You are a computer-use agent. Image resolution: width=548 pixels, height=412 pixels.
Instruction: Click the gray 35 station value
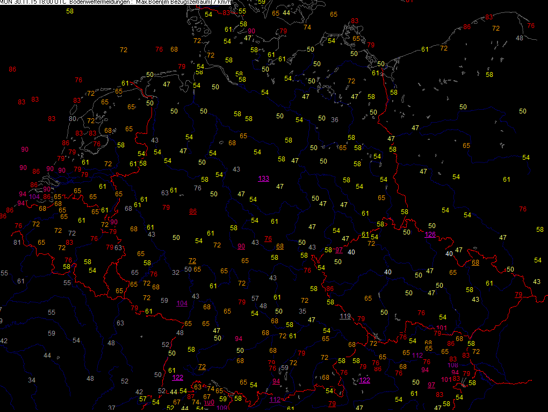coord(302,311)
